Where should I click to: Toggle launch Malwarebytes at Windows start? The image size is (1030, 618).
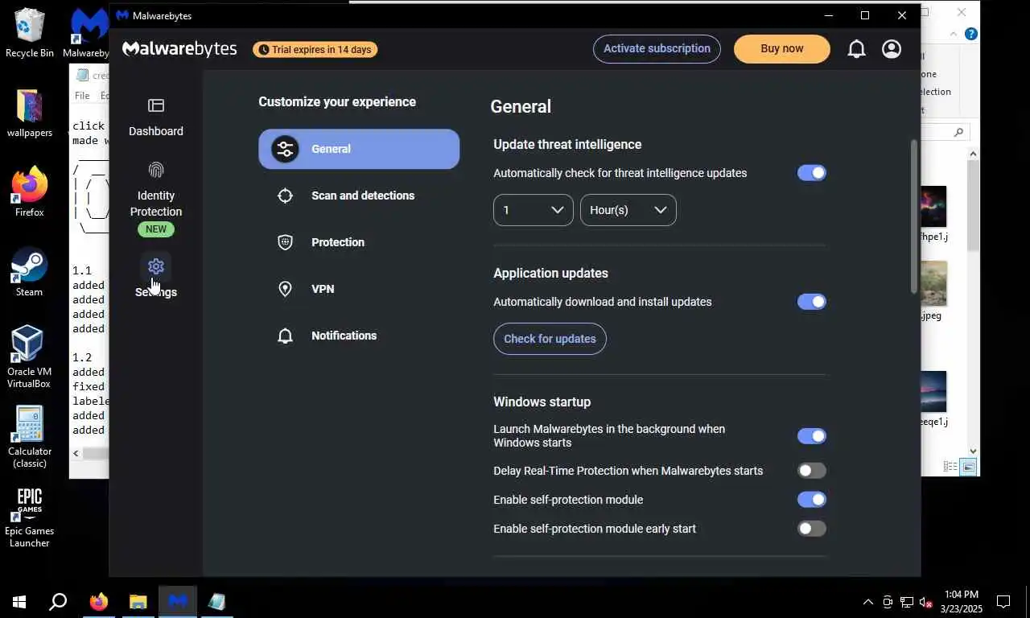pos(811,436)
